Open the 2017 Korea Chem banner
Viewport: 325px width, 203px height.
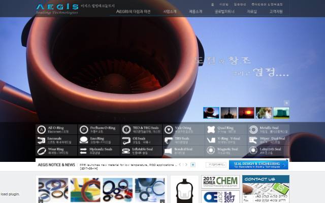(220, 182)
